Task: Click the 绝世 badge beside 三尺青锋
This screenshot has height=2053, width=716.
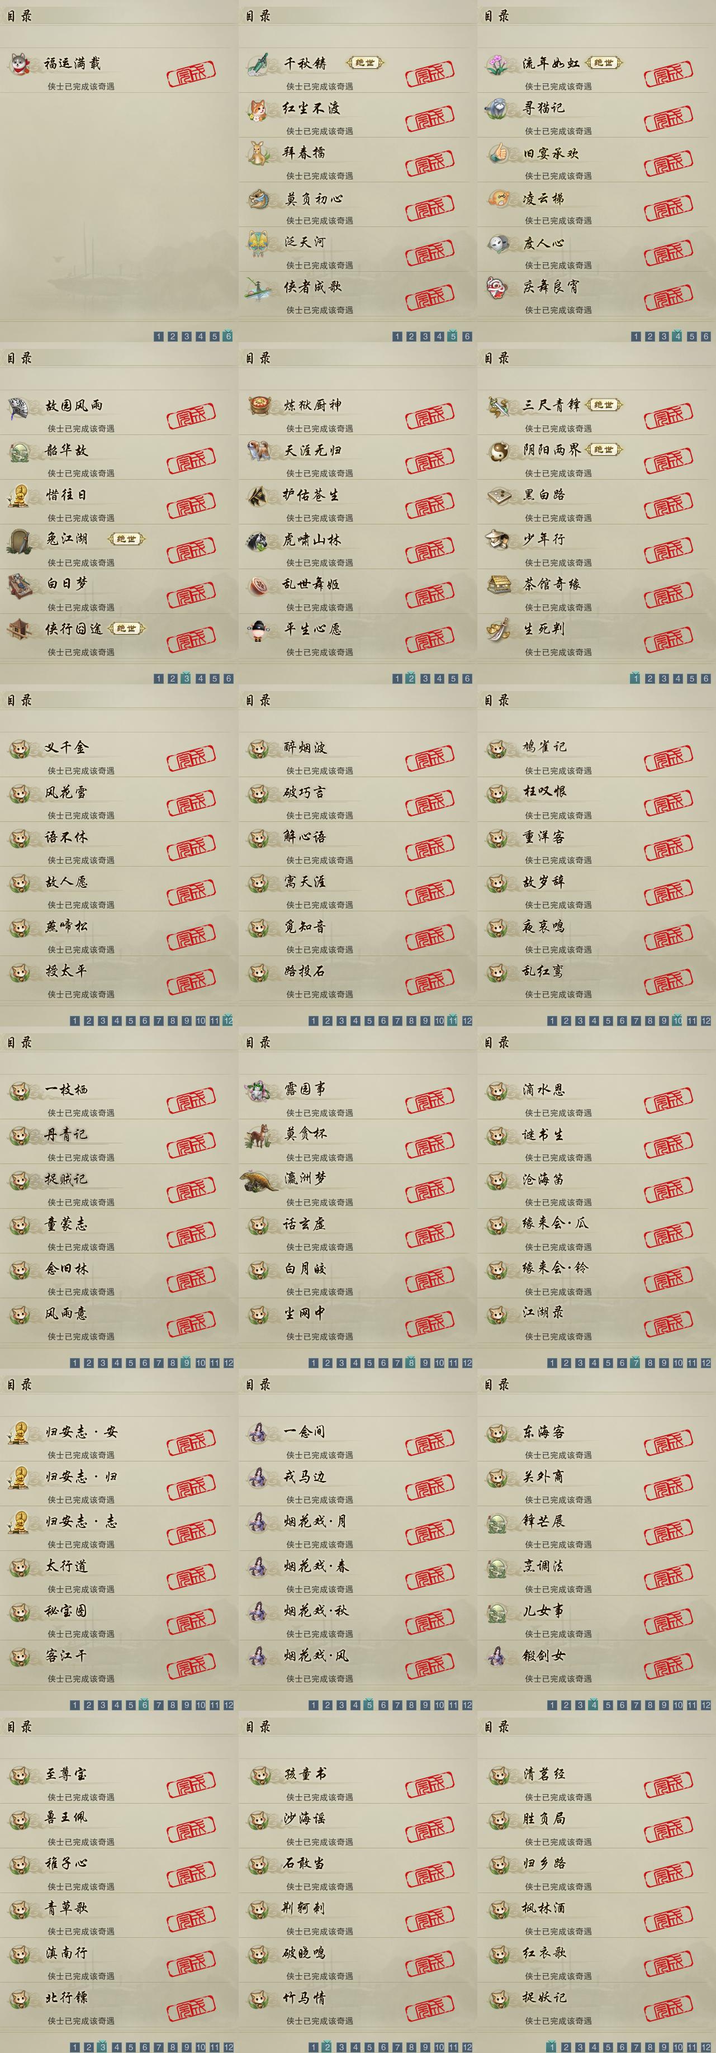Action: (x=604, y=405)
